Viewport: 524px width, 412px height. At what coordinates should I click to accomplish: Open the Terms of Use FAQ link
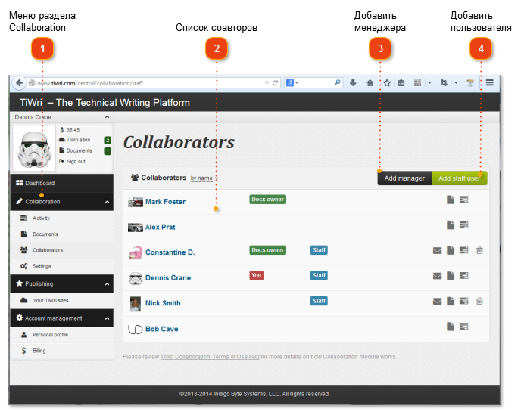click(209, 357)
